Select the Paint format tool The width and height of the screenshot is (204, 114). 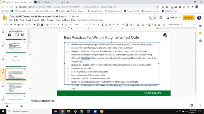[x=22, y=25]
